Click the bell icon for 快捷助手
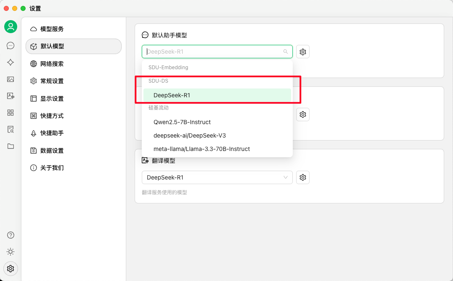Screen dimensions: 453x281 click(x=34, y=133)
